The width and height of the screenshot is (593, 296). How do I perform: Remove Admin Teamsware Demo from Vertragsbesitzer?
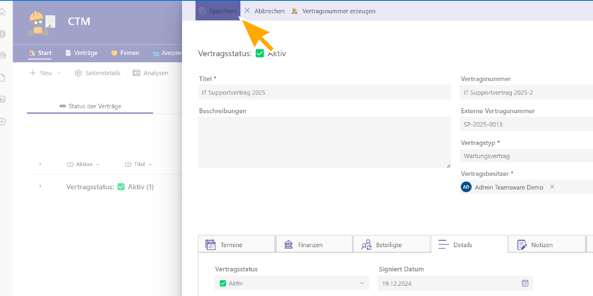[x=552, y=187]
